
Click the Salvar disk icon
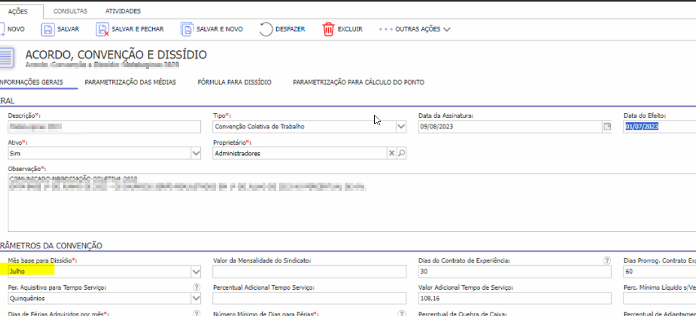(48, 30)
